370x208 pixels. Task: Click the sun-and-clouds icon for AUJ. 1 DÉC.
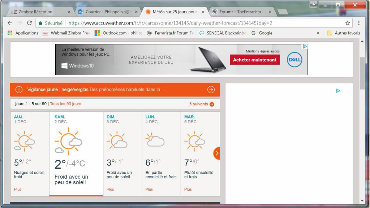24,141
